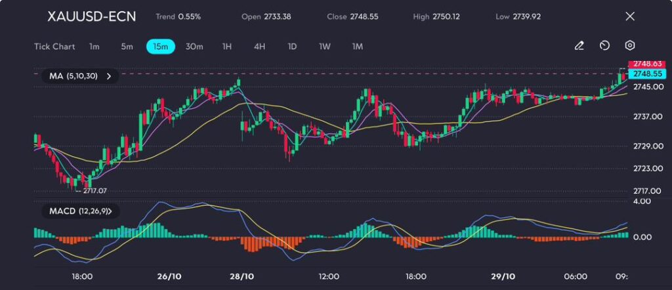672x290 pixels.
Task: Switch to Tick Chart view
Action: [x=54, y=47]
